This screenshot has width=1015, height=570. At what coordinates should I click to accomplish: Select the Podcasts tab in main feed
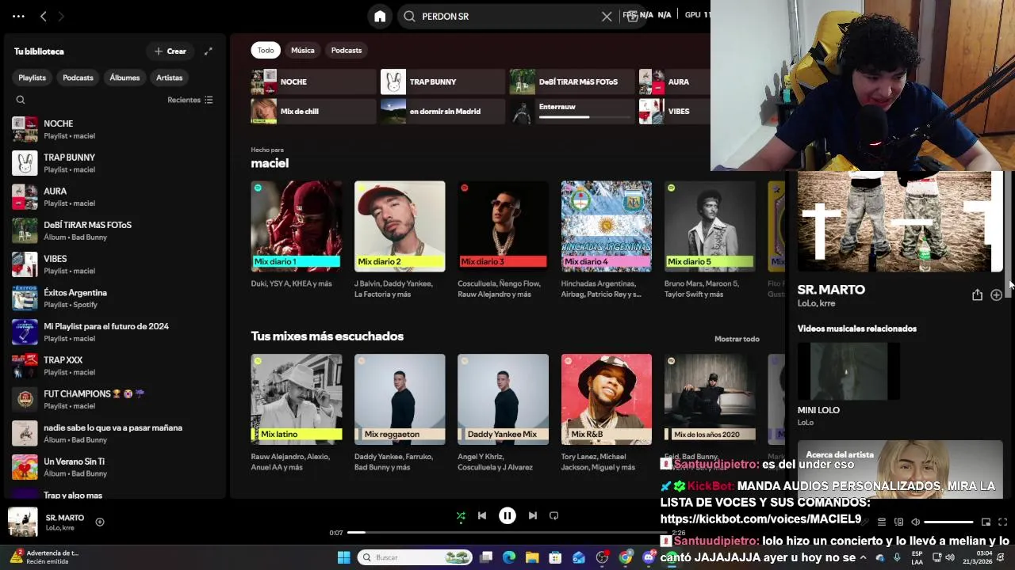[347, 50]
